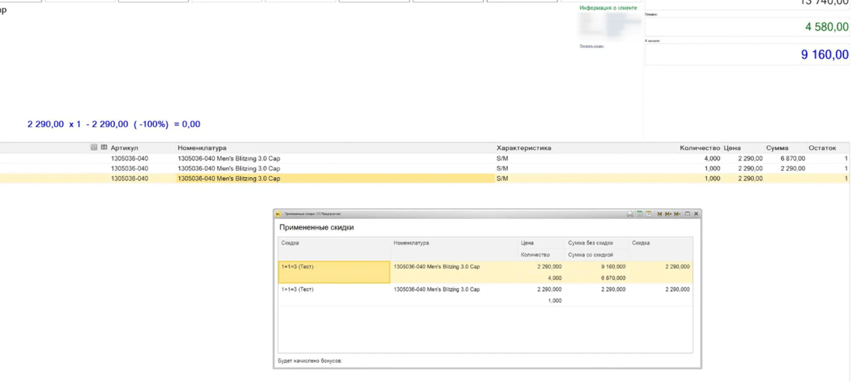Open the Информация о клиенте link
The image size is (855, 382).
pyautogui.click(x=608, y=8)
